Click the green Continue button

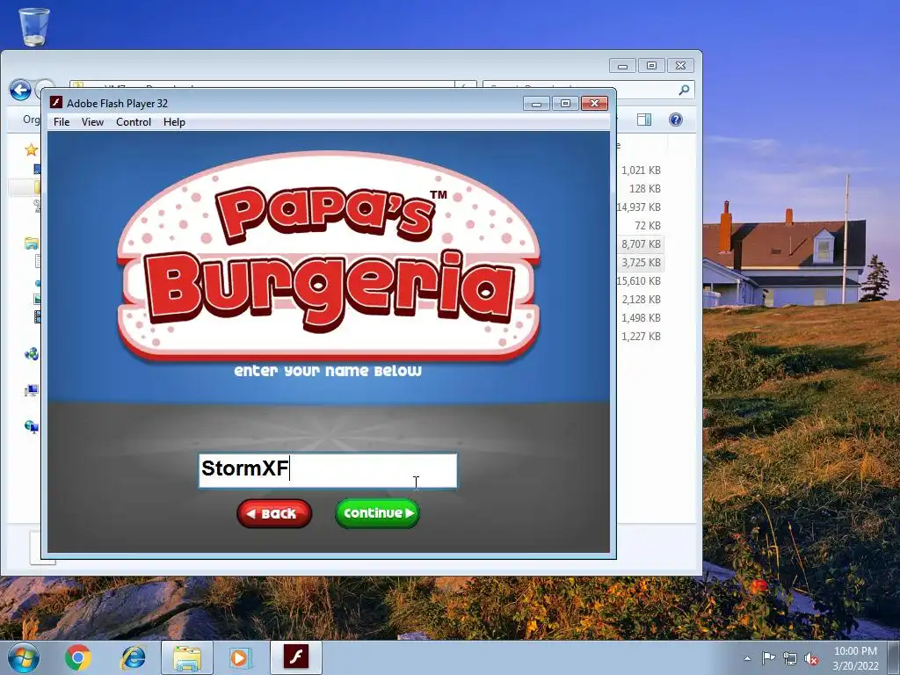[378, 513]
